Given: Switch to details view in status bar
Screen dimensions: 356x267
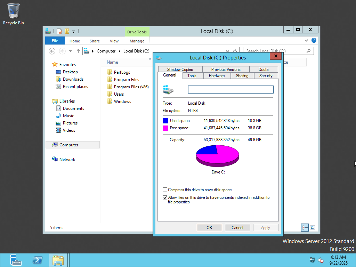Looking at the screenshot, I should 305,228.
